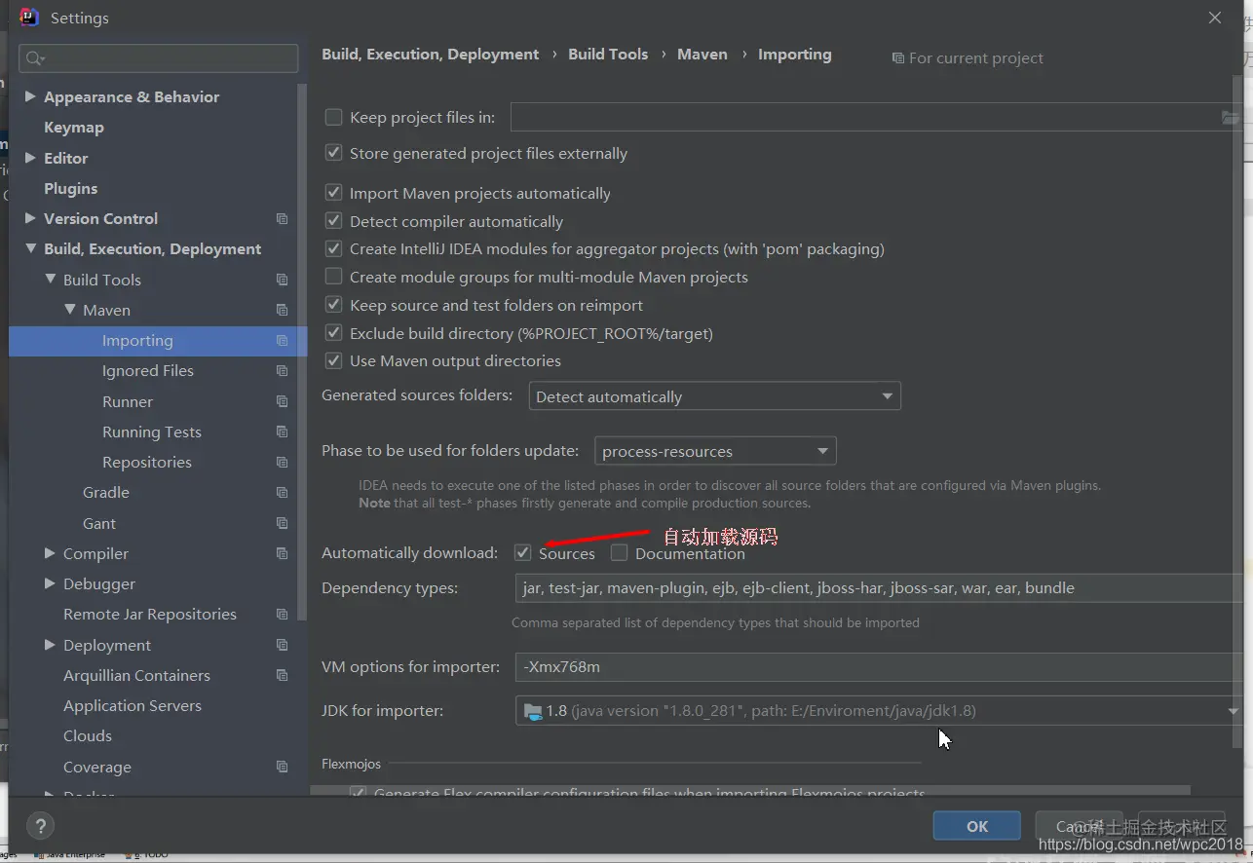
Task: Click Build, Execution, Deployment in the breadcrumb
Action: (431, 55)
